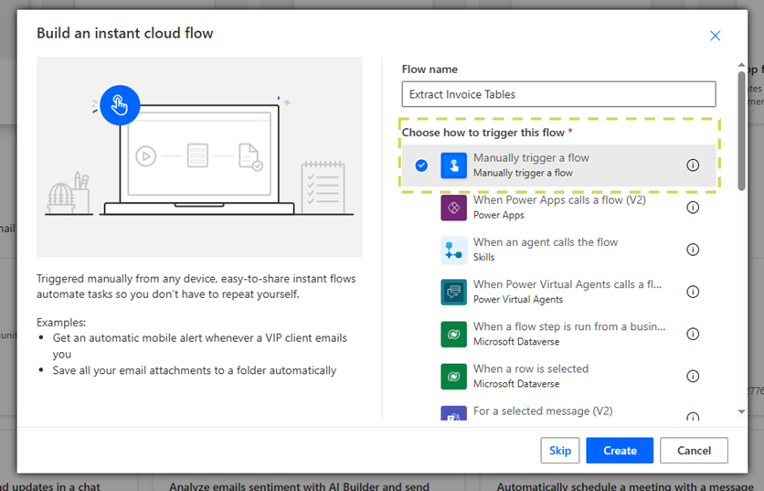The width and height of the screenshot is (764, 491).
Task: Click the Dataverse business process flow icon
Action: tap(454, 334)
